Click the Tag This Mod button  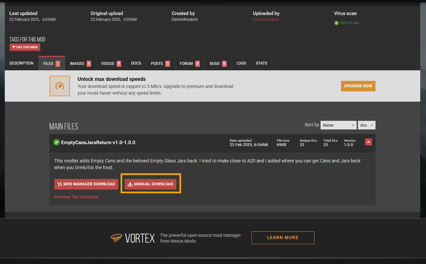pyautogui.click(x=25, y=47)
